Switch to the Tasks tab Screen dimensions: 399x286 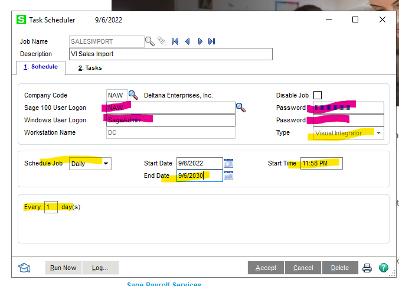pos(90,68)
